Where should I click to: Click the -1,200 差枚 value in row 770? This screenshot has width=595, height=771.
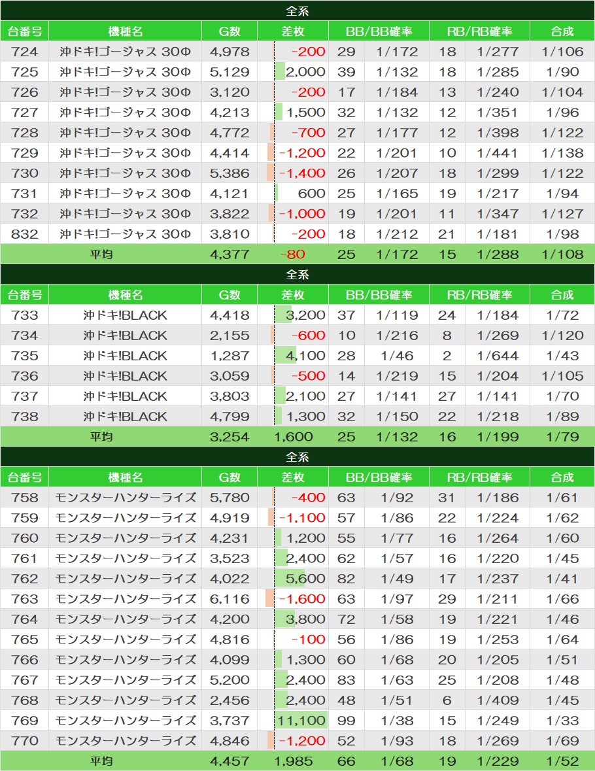(x=302, y=740)
